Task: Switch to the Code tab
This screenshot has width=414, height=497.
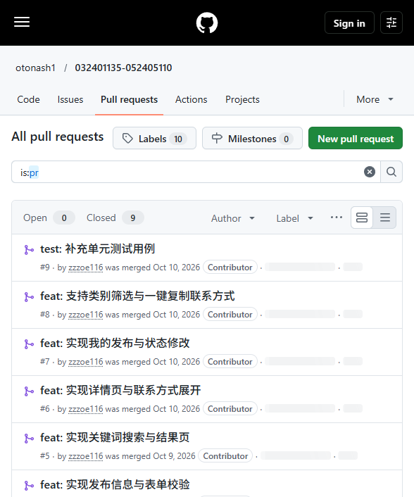Action: point(29,99)
